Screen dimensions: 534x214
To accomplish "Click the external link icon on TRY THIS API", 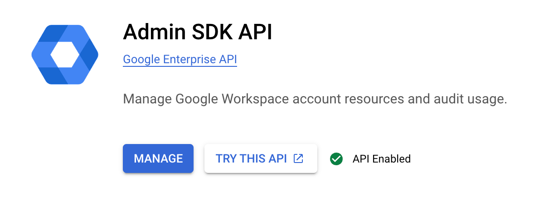I will tap(298, 158).
